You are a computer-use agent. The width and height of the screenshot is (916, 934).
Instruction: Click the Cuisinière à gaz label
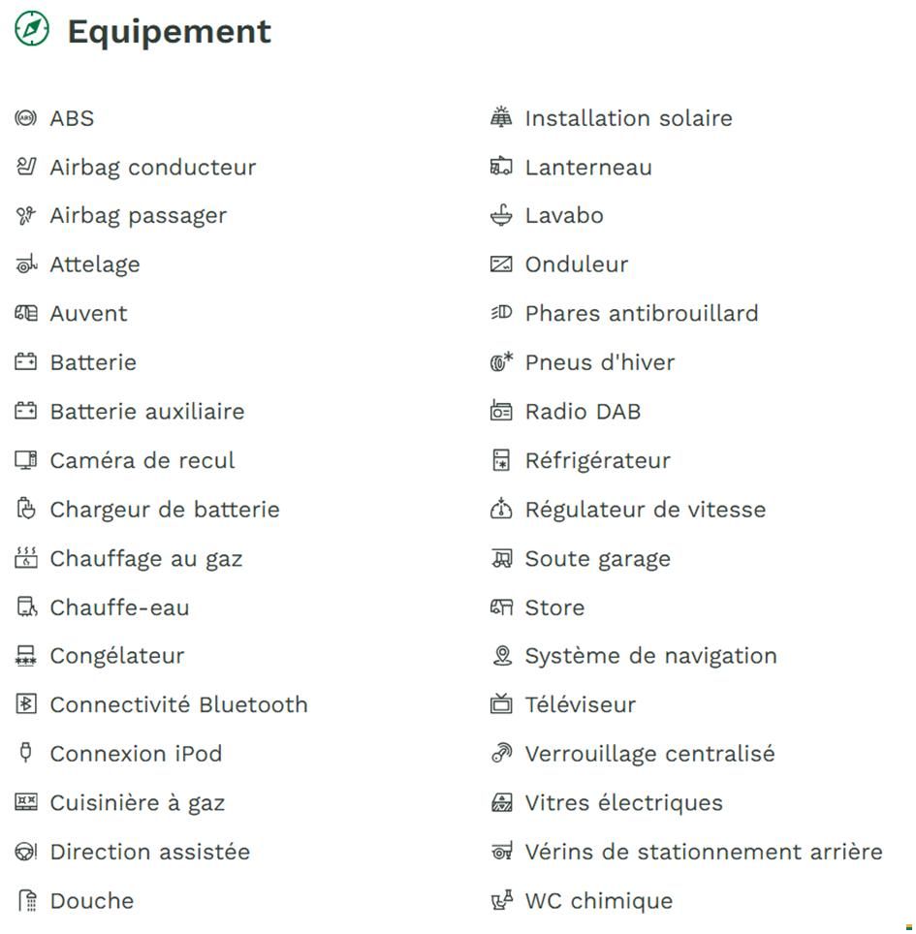coord(138,803)
